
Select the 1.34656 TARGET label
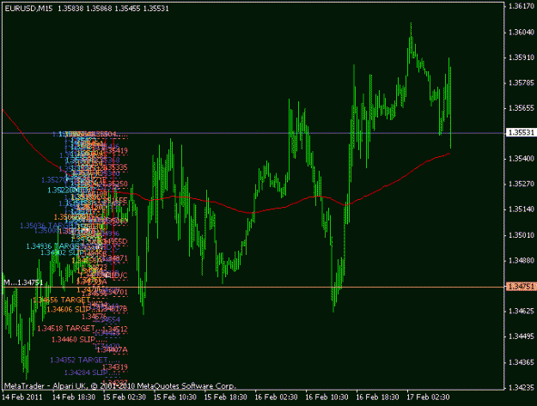coord(62,300)
